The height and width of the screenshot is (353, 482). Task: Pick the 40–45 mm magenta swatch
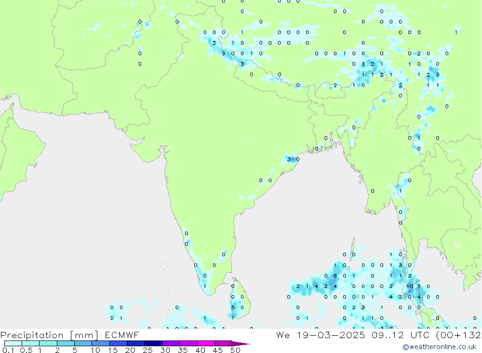coord(206,343)
